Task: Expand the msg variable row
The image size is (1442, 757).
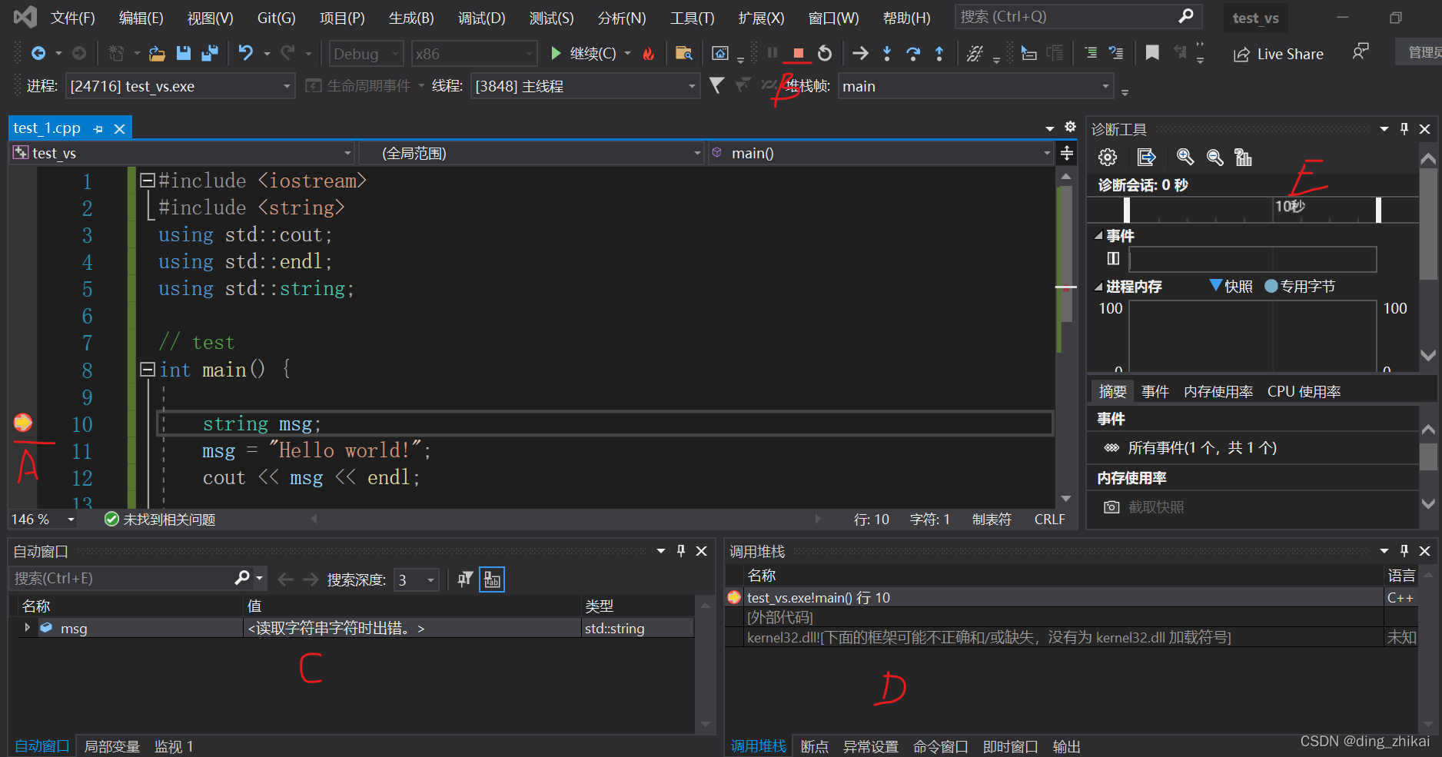Action: [28, 628]
